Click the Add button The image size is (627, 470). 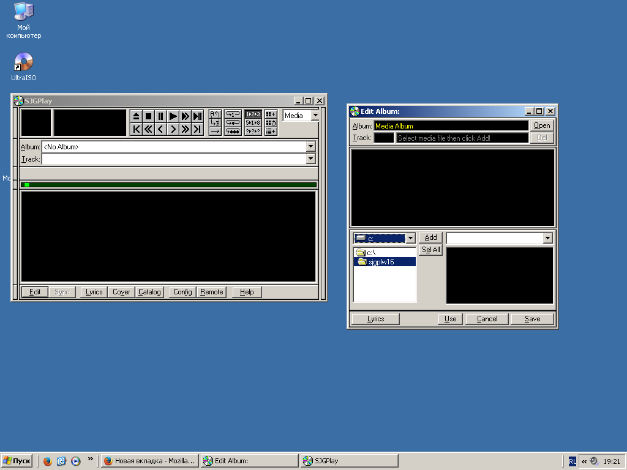pos(430,237)
